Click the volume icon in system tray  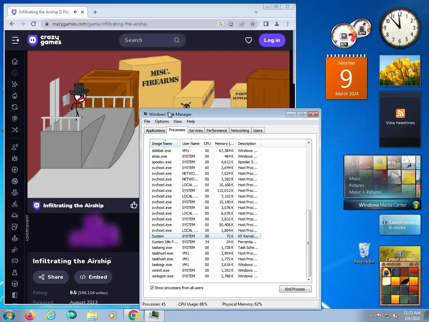click(x=395, y=316)
